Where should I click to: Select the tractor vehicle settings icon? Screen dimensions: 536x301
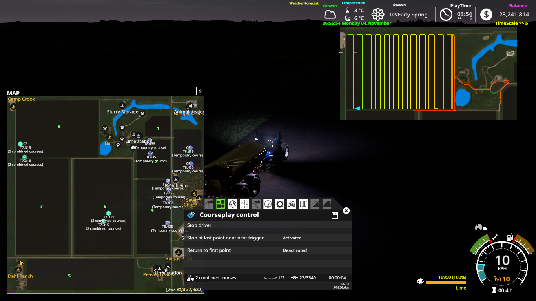(291, 204)
